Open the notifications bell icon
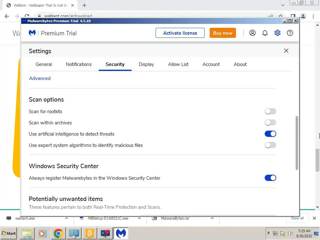 click(x=265, y=33)
